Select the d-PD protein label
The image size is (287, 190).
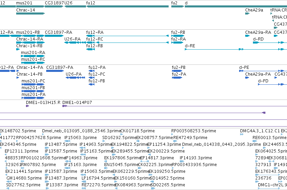263,81
